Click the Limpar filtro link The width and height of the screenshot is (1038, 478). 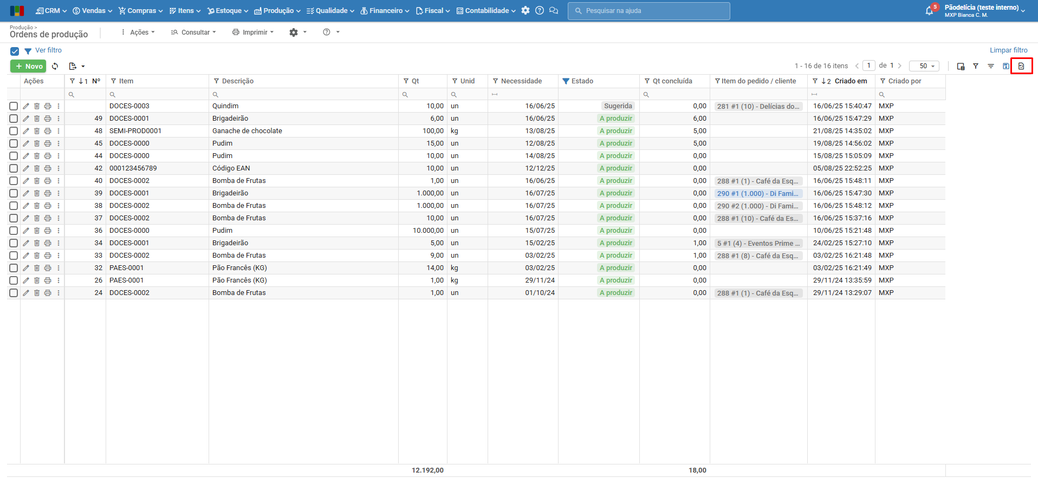pyautogui.click(x=1008, y=50)
